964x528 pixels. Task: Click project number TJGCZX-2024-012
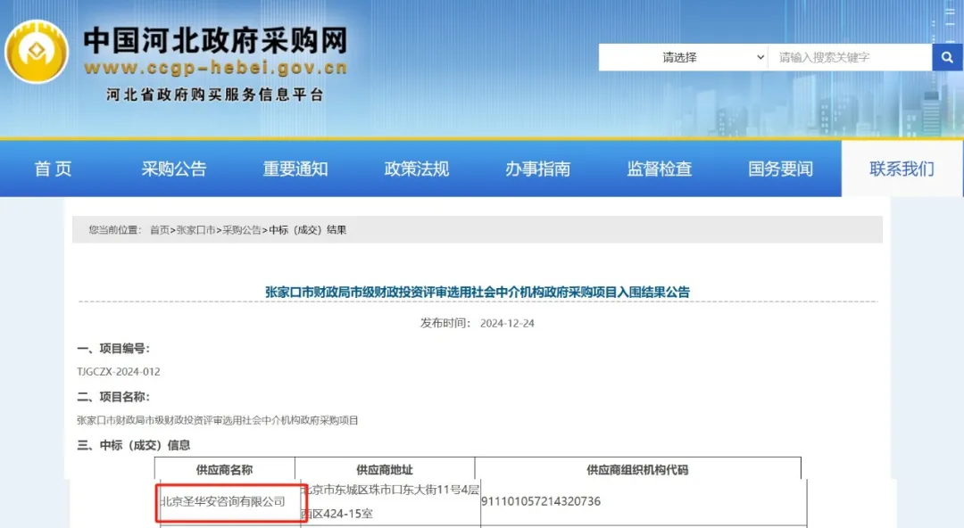point(119,372)
